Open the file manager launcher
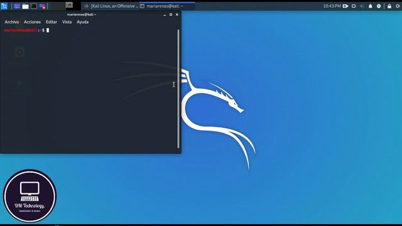This screenshot has height=226, width=402. (x=25, y=6)
